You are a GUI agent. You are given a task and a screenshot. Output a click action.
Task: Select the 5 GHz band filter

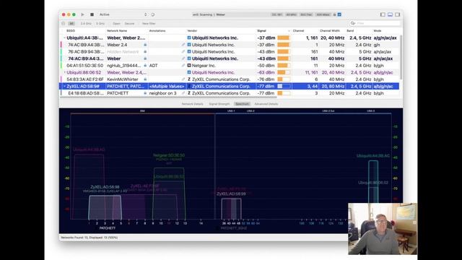coord(100,24)
